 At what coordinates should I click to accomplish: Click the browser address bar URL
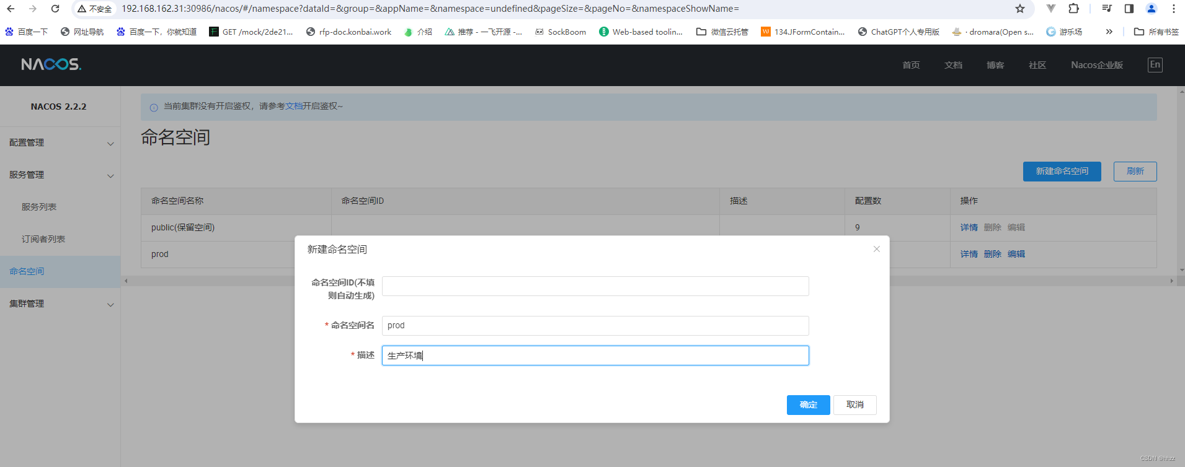(430, 9)
